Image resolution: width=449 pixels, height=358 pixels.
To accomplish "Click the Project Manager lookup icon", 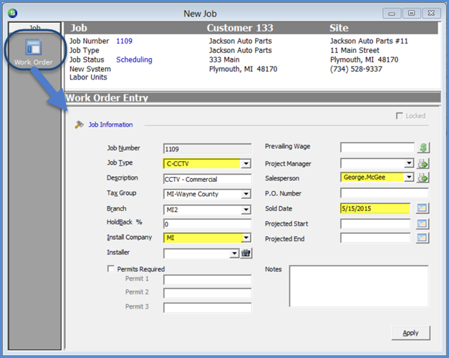I will coord(423,164).
